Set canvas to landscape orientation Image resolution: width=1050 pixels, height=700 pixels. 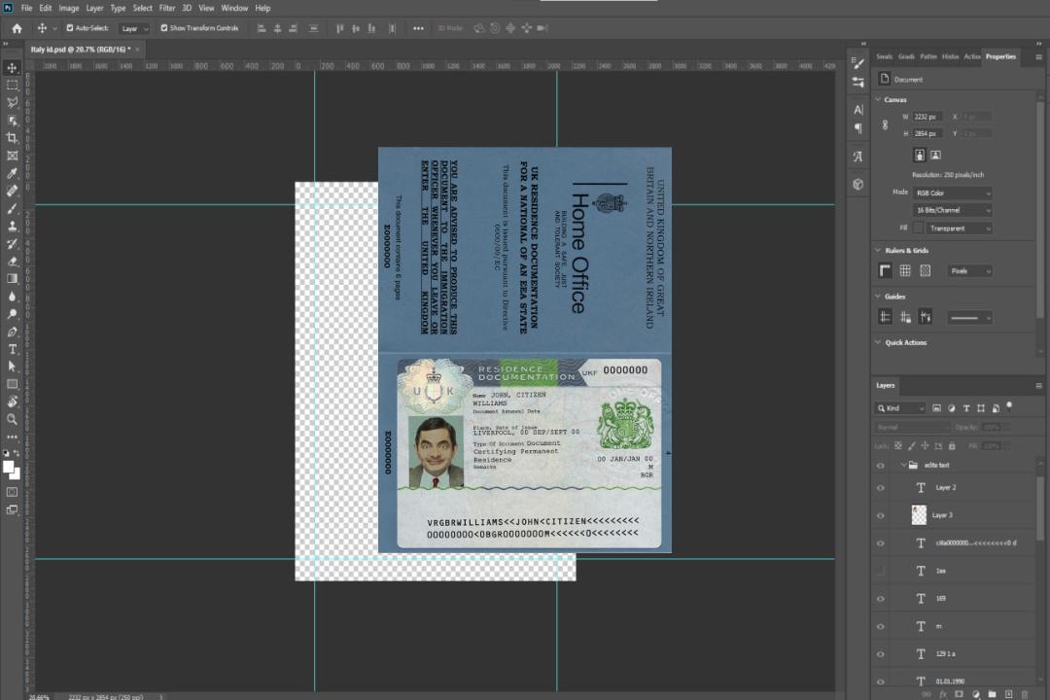point(935,156)
